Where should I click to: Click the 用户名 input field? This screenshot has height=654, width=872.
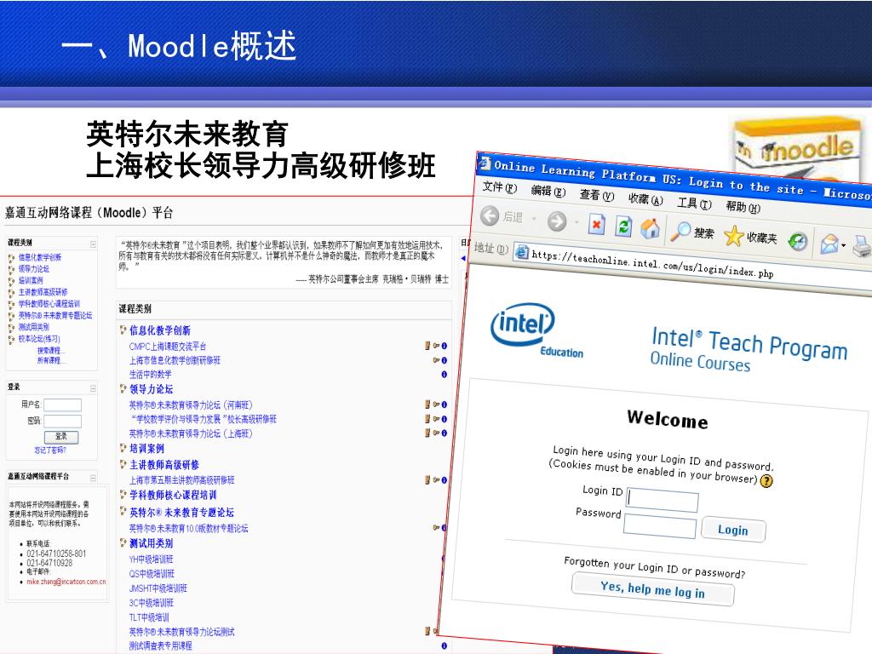[62, 404]
